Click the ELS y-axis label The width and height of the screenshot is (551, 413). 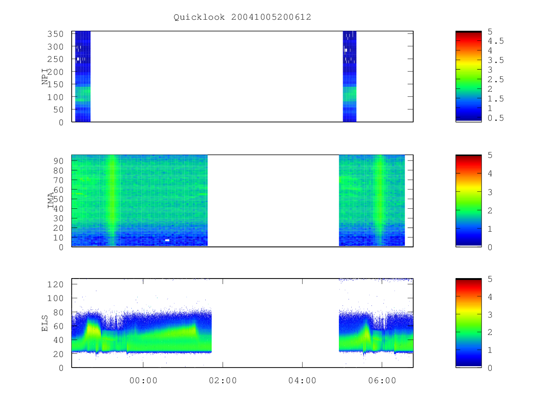point(45,323)
